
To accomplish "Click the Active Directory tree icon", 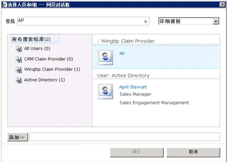I will pyautogui.click(x=19, y=80).
